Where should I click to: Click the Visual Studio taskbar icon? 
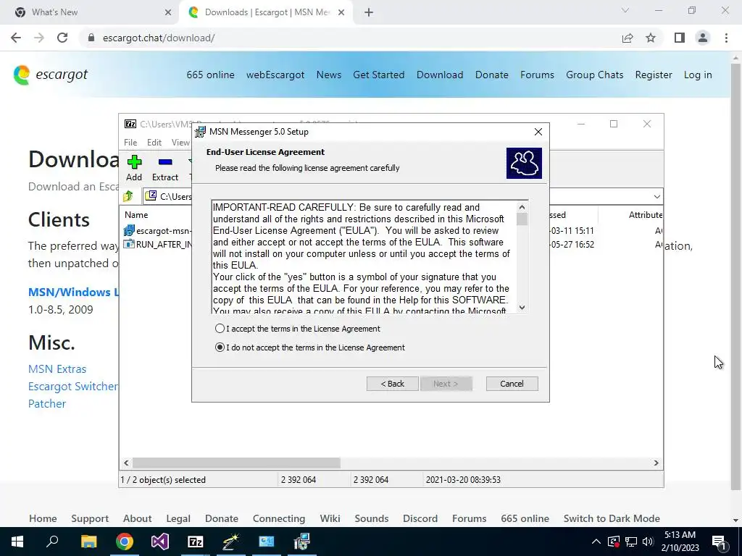tap(160, 542)
